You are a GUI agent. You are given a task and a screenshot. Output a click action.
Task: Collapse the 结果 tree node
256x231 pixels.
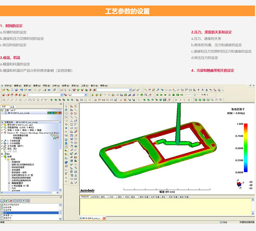[x=2, y=157]
